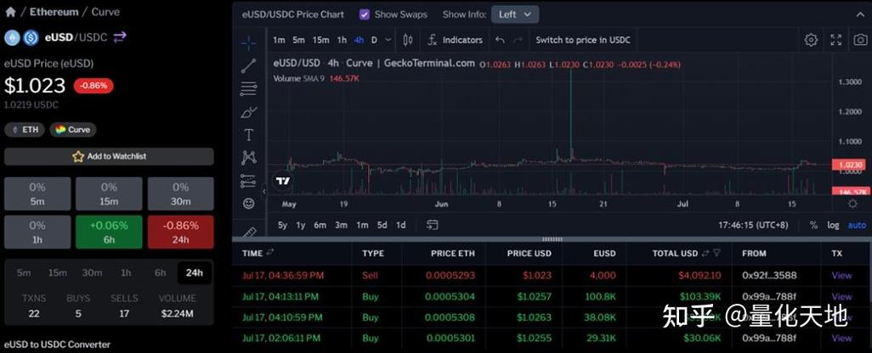Set chart range to 1y
Image resolution: width=872 pixels, height=353 pixels.
pos(300,225)
